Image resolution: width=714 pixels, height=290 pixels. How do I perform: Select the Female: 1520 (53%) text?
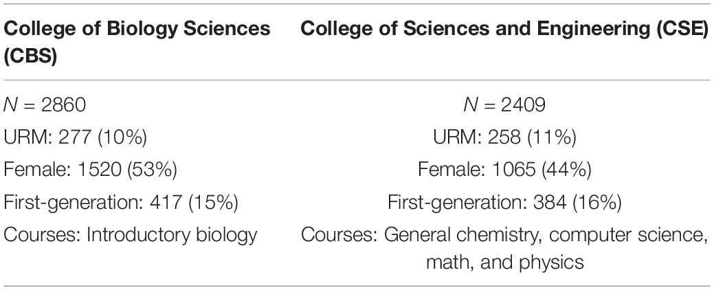(90, 170)
